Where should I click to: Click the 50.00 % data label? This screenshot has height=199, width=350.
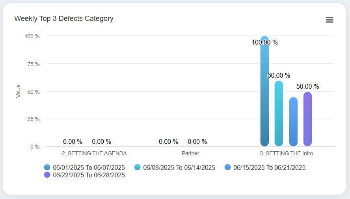pos(307,87)
